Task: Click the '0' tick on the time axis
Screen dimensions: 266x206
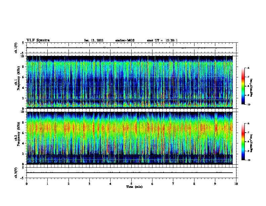Action: tap(27, 184)
